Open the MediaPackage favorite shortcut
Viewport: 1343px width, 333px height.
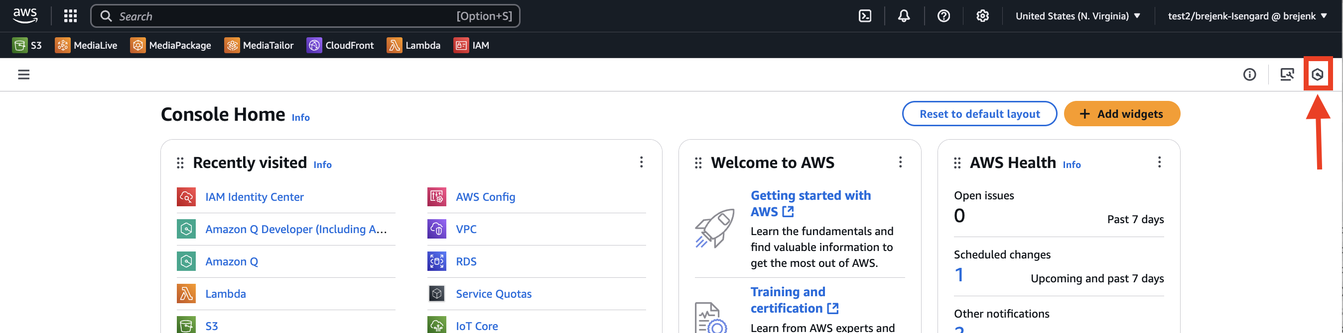(x=171, y=45)
